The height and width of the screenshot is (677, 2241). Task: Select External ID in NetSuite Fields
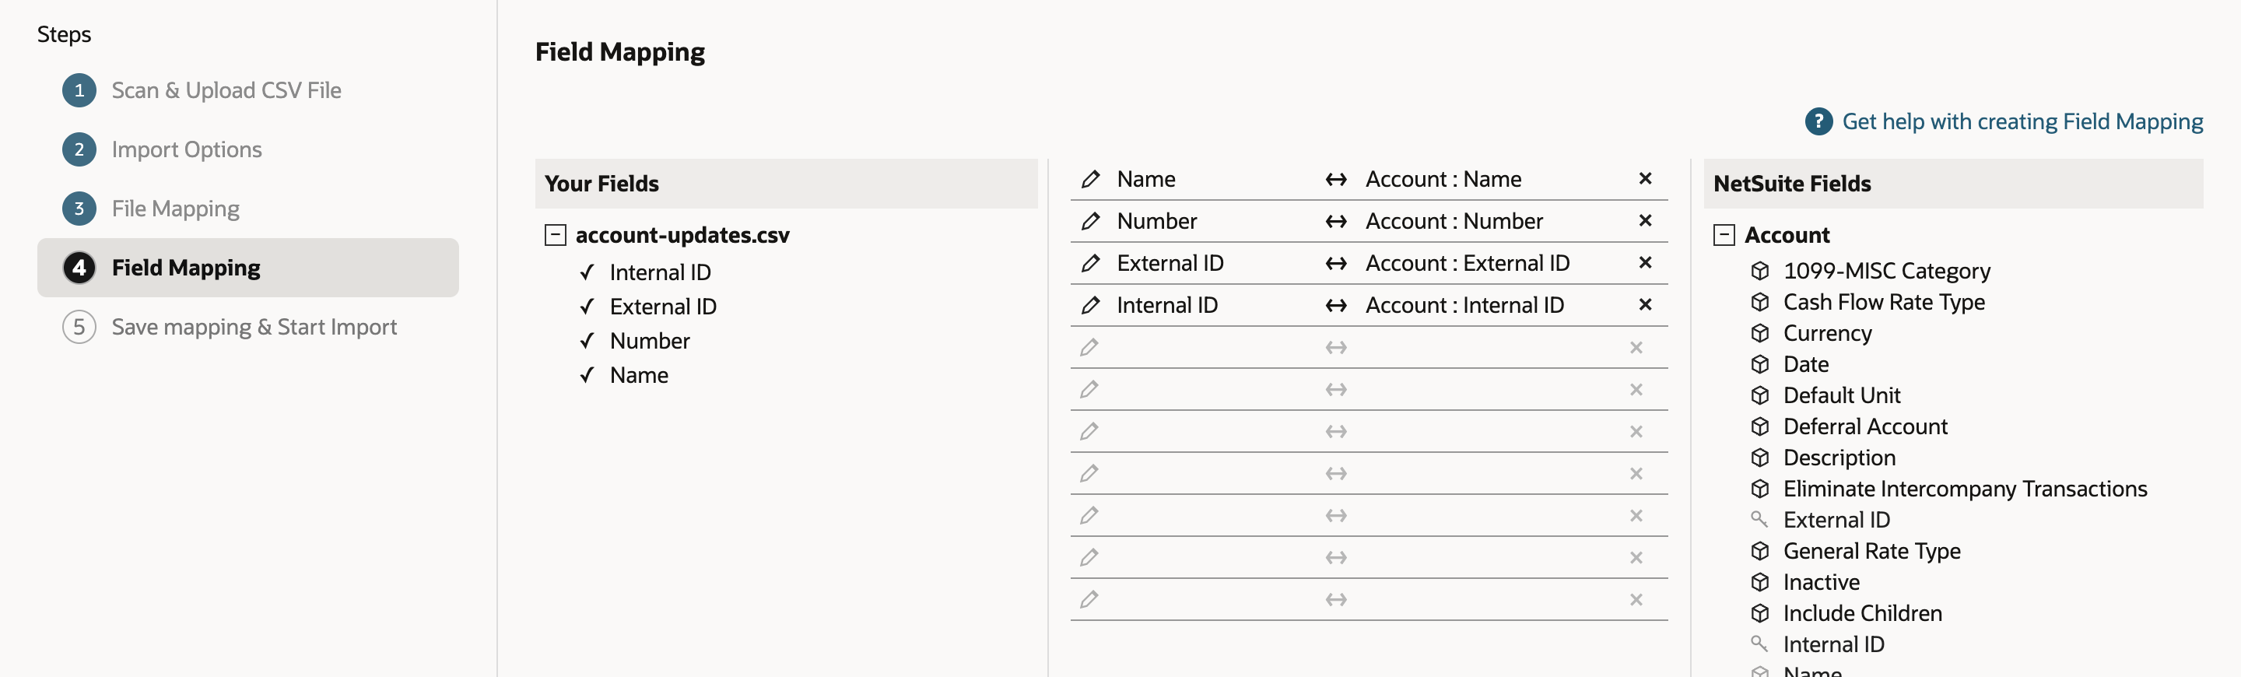[1836, 521]
